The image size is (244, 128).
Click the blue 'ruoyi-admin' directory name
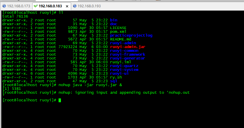point(123,43)
